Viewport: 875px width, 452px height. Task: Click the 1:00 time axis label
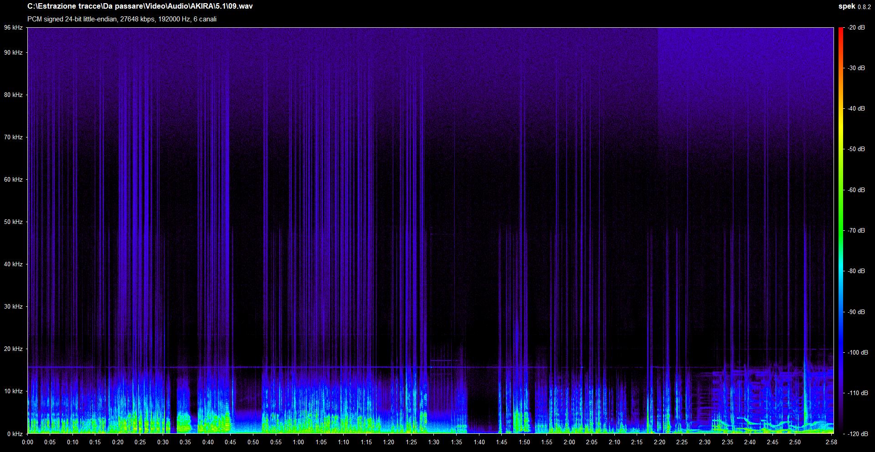point(299,442)
